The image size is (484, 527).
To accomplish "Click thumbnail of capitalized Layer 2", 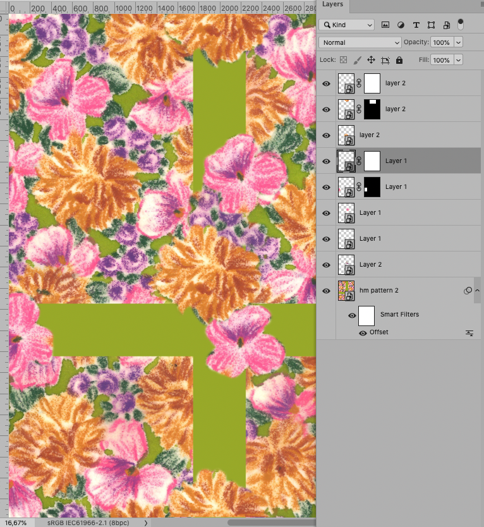I will point(346,265).
